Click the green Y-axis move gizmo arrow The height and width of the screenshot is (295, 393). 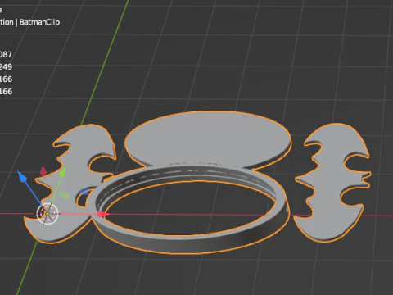tap(63, 171)
